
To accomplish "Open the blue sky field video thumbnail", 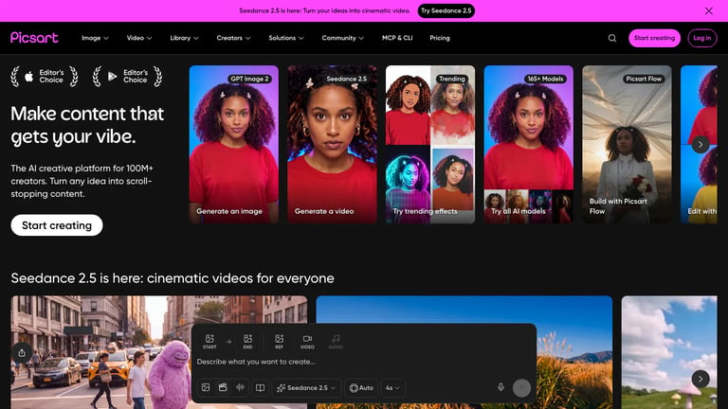I will click(x=464, y=352).
